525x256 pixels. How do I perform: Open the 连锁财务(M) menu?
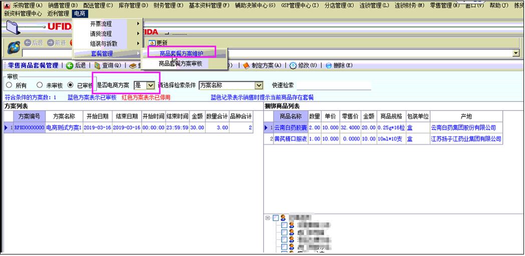pyautogui.click(x=409, y=5)
